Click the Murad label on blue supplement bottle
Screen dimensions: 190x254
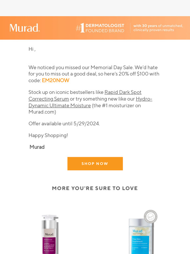point(137,231)
